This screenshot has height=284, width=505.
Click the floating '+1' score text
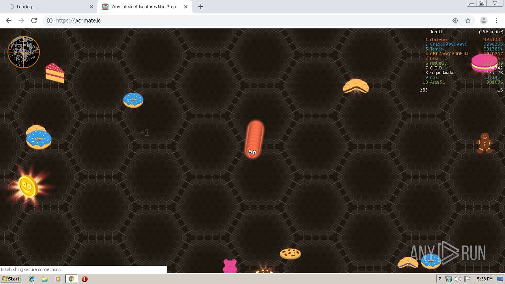coord(144,132)
